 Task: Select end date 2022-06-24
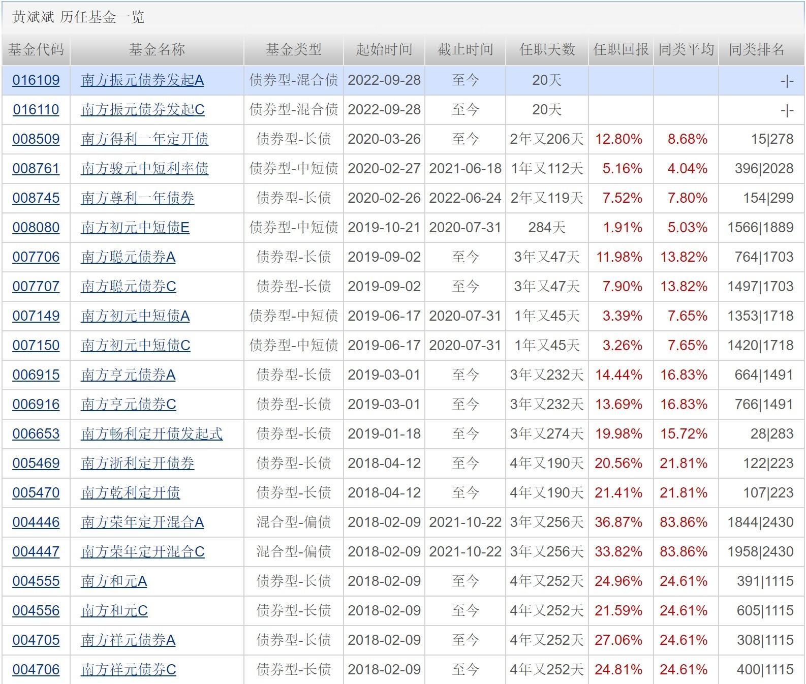pyautogui.click(x=466, y=198)
